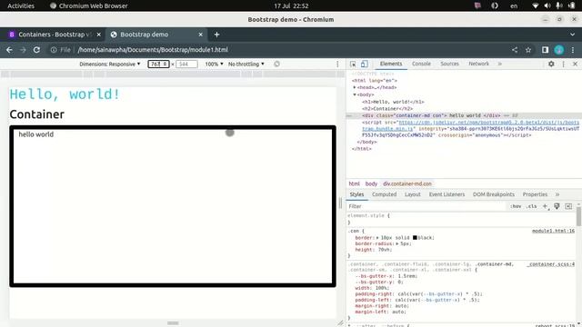Toggle the device toolbar icon
582x327 pixels.
click(364, 64)
